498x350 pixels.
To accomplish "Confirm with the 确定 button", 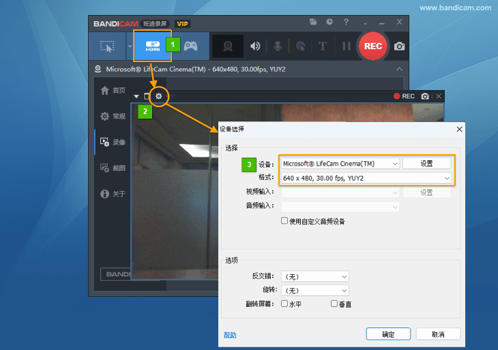I will [x=388, y=334].
